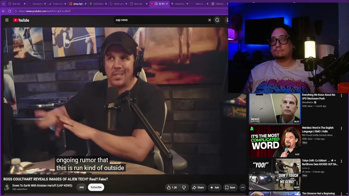Visit the NewsNation channel
This screenshot has width=349, height=196.
pos(308,102)
